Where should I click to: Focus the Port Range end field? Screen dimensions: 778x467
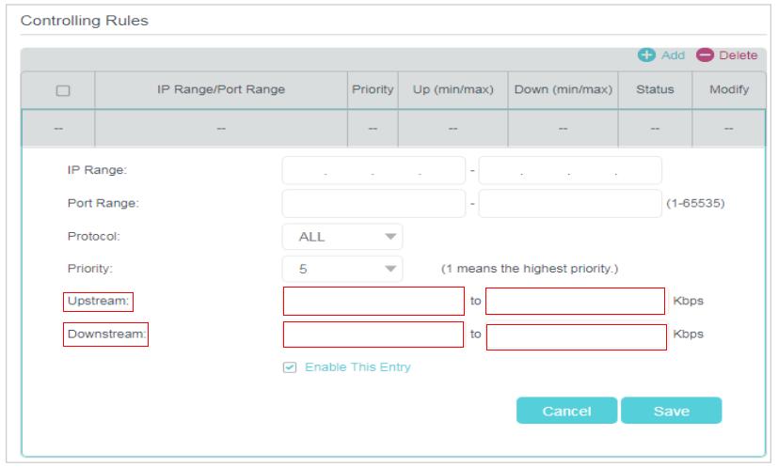tap(570, 203)
